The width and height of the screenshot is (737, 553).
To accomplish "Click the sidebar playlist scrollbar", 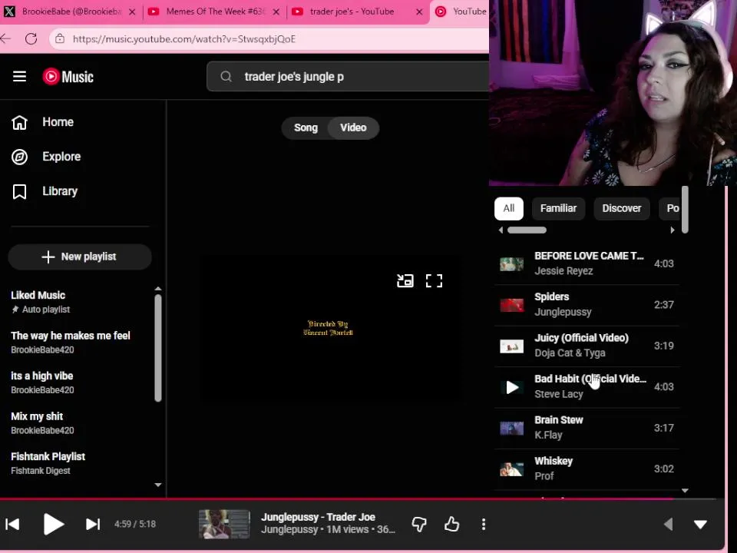I will pyautogui.click(x=158, y=348).
